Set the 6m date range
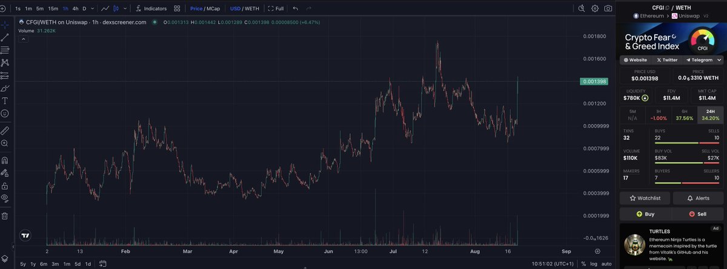 pos(44,264)
